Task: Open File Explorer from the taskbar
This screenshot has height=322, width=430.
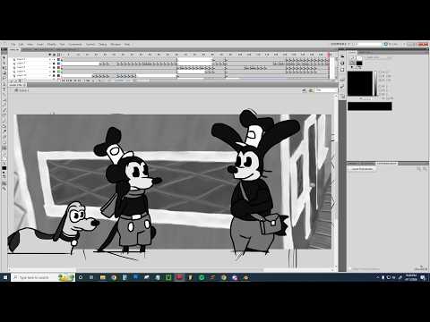Action: pos(103,277)
